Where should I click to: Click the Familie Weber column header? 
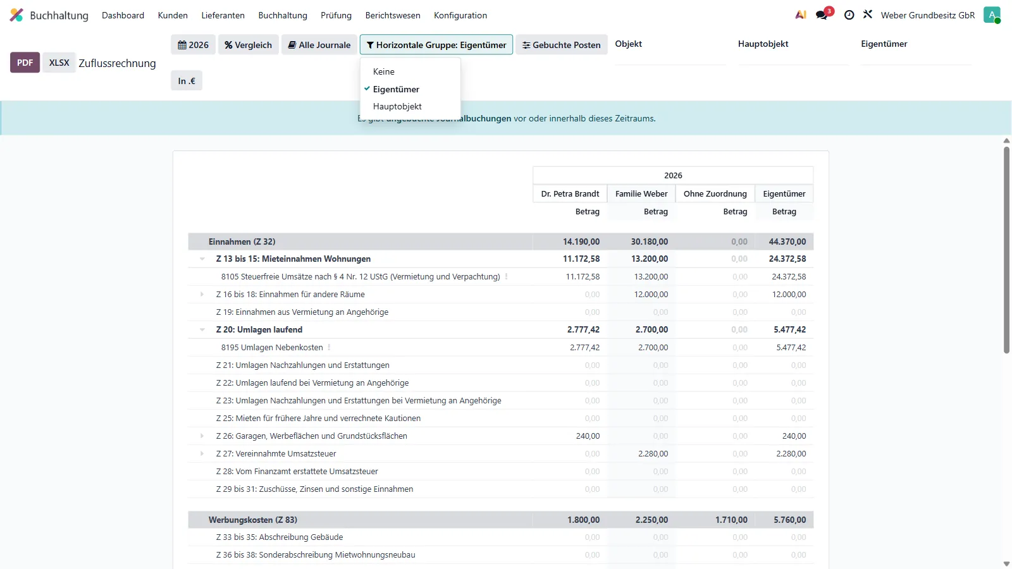pos(641,193)
